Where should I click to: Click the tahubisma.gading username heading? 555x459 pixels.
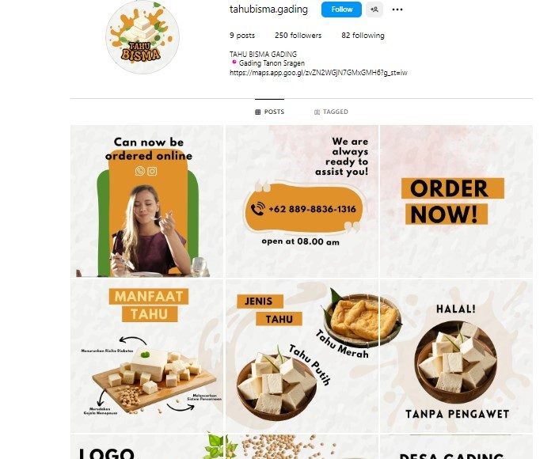click(268, 9)
